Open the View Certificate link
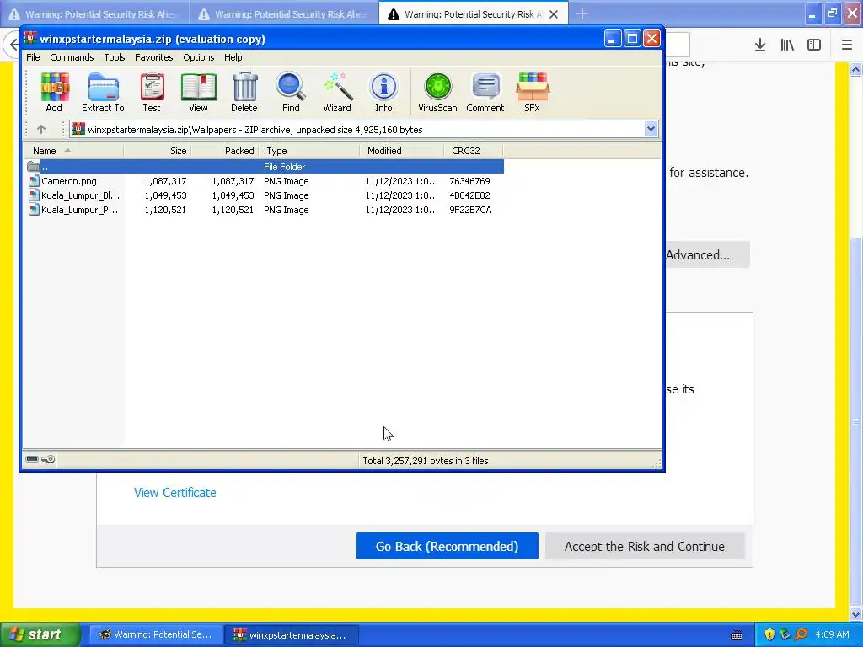The image size is (863, 647). (x=175, y=492)
